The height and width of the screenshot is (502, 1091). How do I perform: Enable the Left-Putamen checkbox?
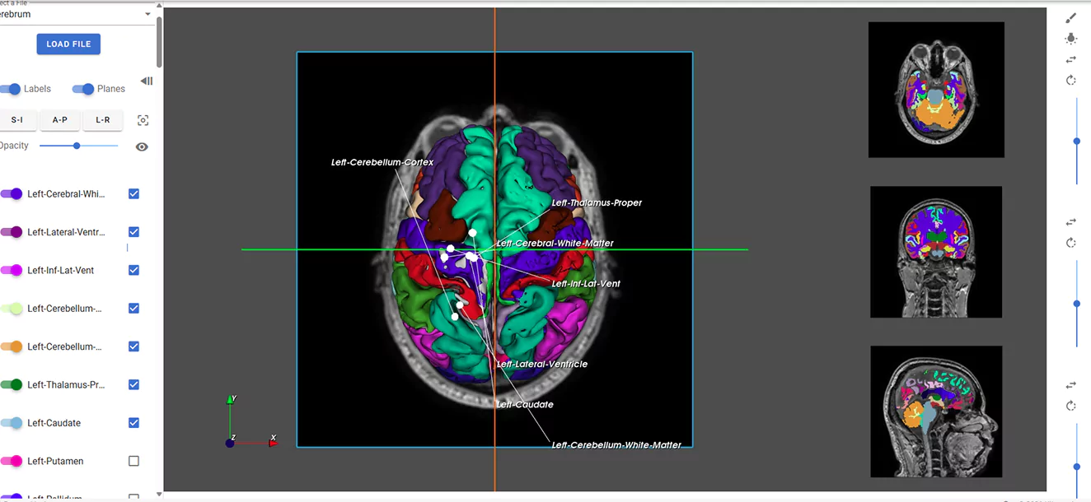(x=133, y=462)
